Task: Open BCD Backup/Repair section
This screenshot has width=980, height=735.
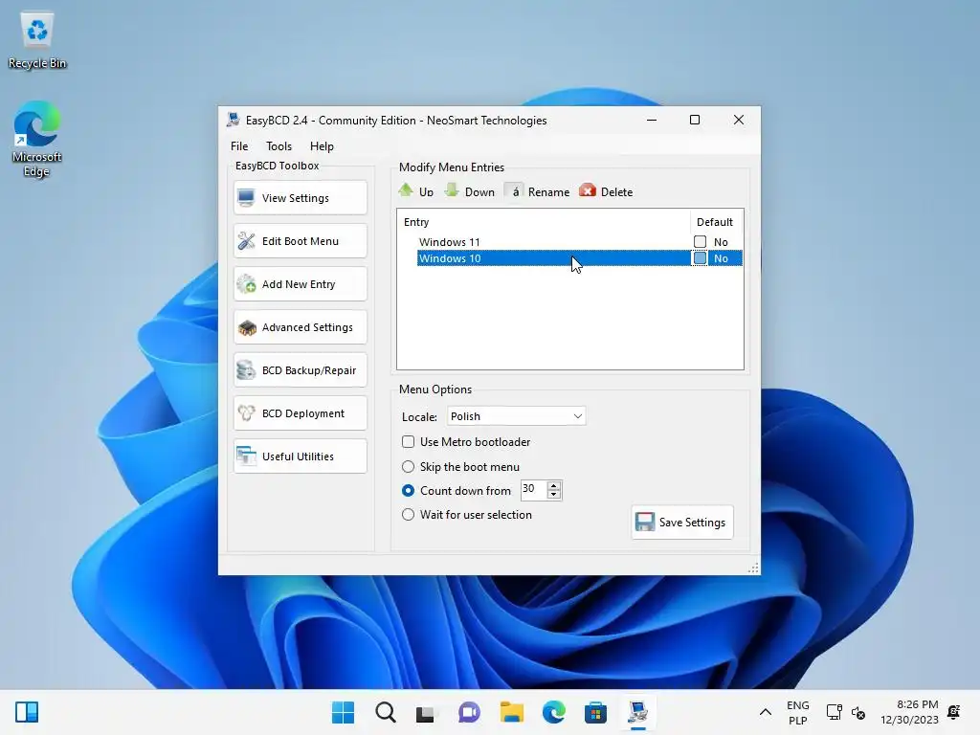Action: [300, 370]
